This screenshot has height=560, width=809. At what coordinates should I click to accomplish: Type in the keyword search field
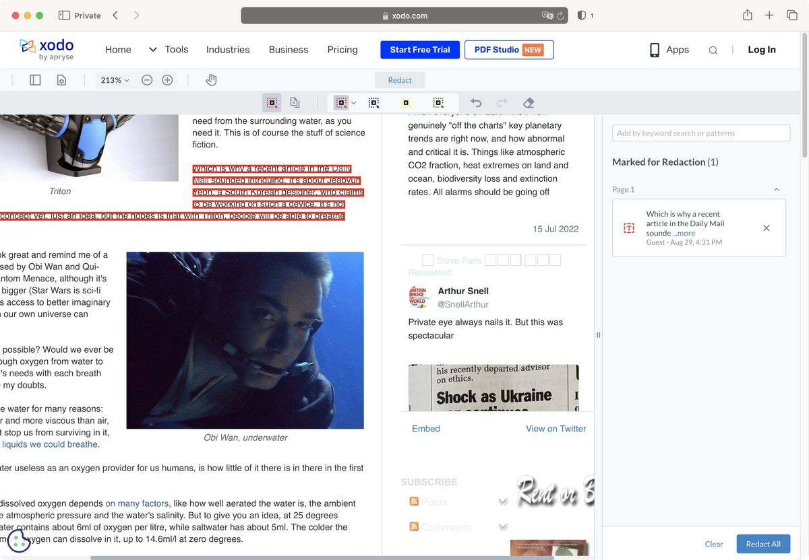coord(701,133)
